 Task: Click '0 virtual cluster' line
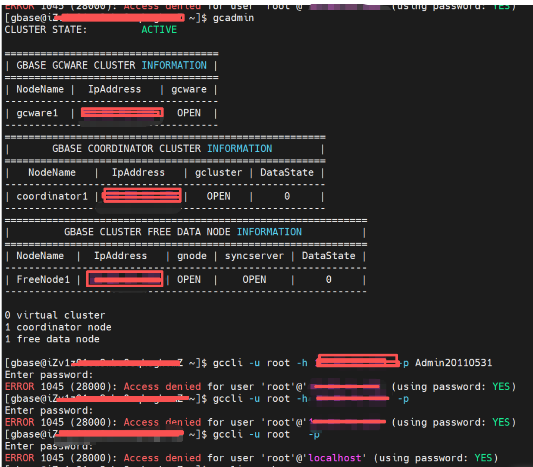[x=55, y=315]
